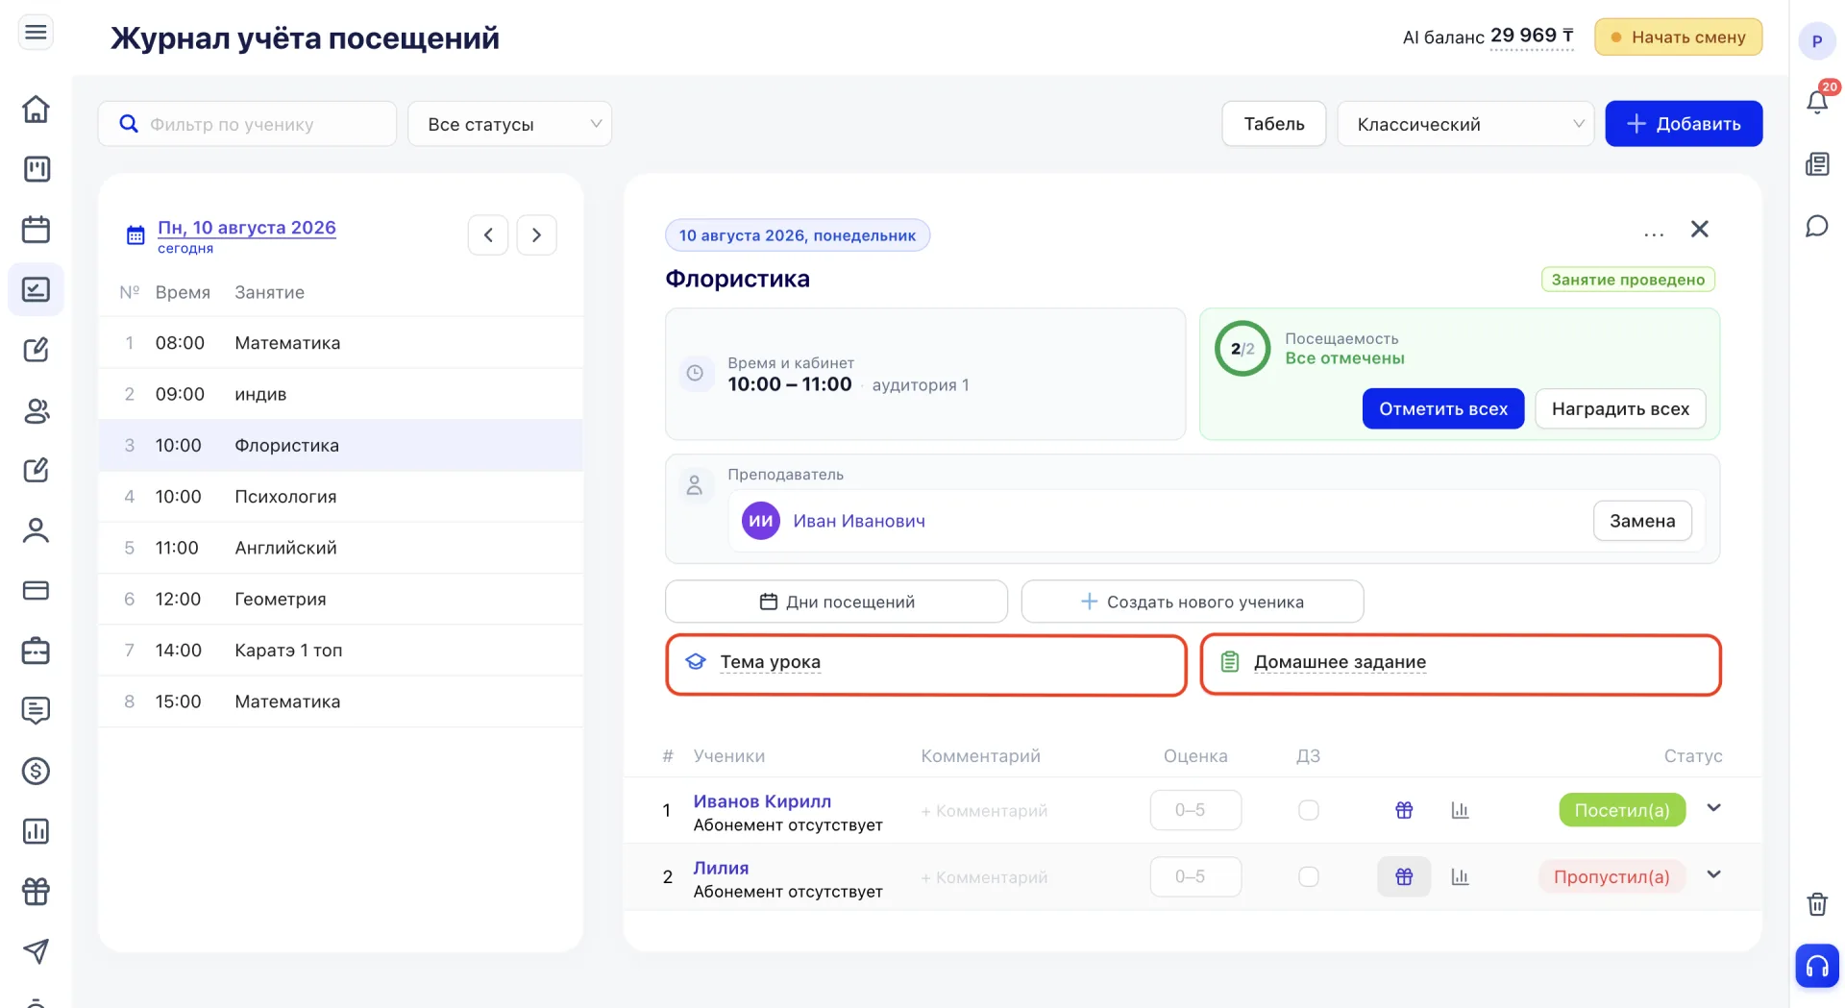Viewport: 1845px width, 1008px height.
Task: Open the P profile avatar
Action: point(1817,41)
